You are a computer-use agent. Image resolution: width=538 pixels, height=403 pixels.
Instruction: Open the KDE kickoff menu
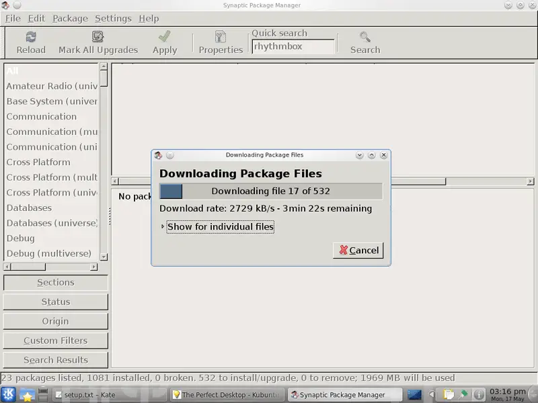(x=8, y=394)
